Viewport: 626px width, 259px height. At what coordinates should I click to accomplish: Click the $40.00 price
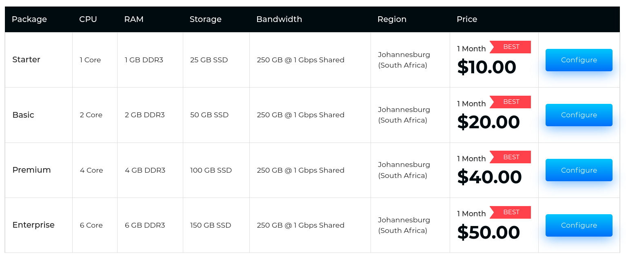coord(489,177)
